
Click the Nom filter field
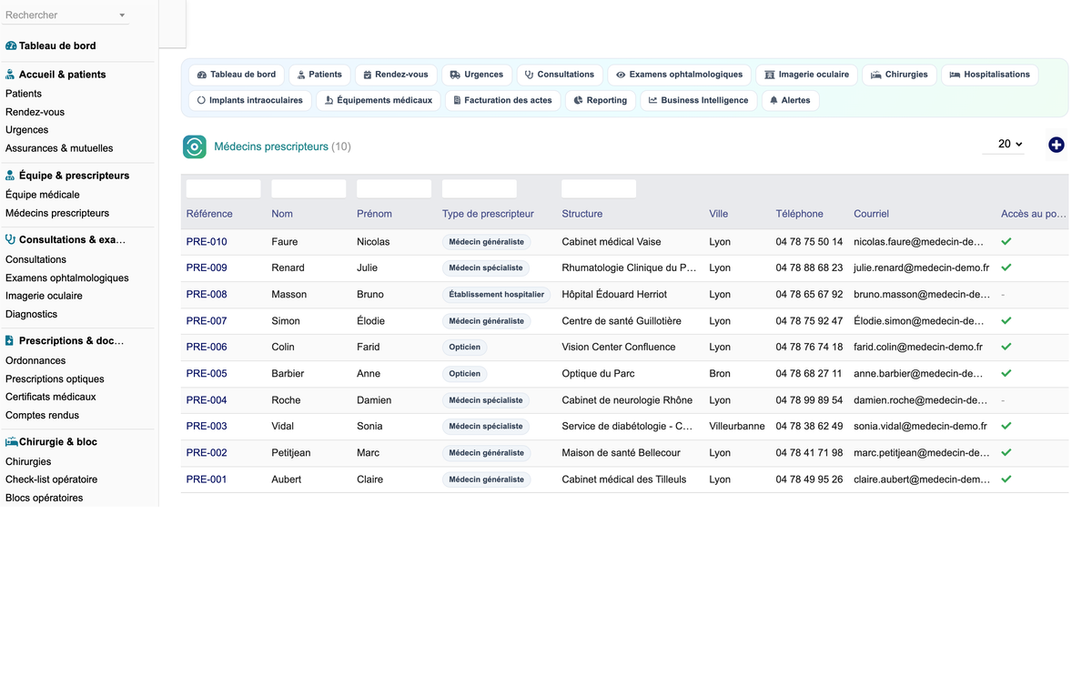308,188
